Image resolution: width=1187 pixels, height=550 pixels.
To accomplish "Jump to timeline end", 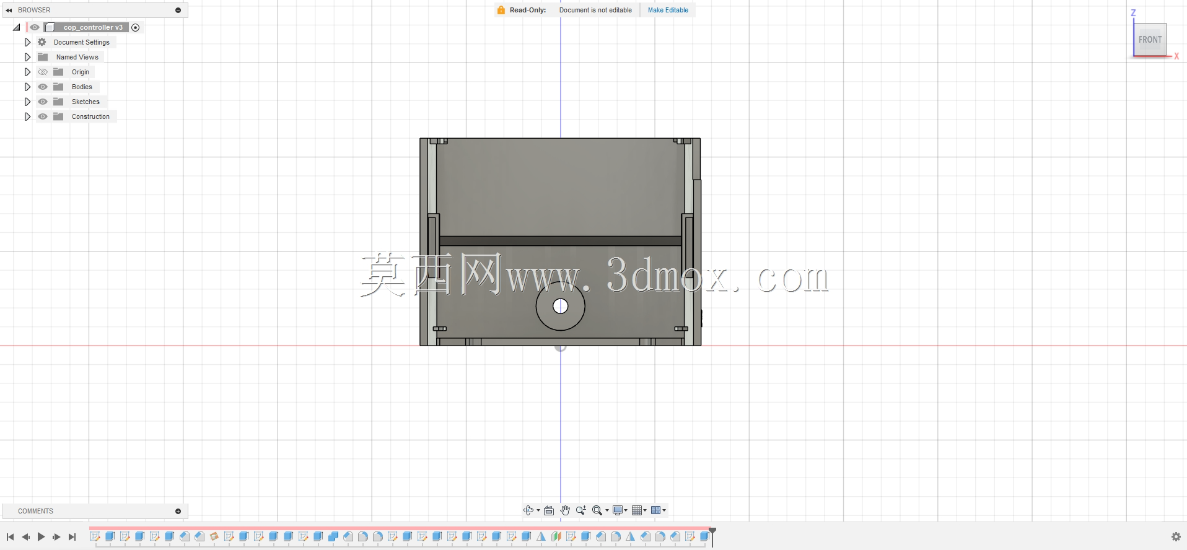I will (72, 537).
